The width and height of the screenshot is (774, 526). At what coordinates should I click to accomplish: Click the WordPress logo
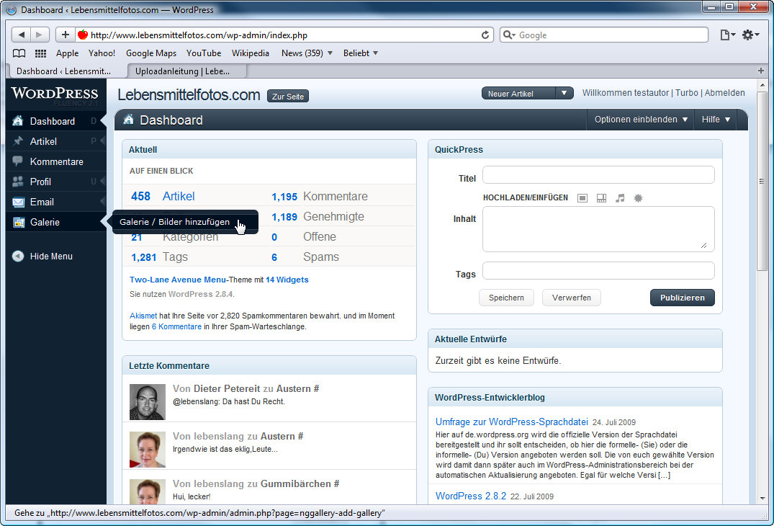(x=55, y=94)
